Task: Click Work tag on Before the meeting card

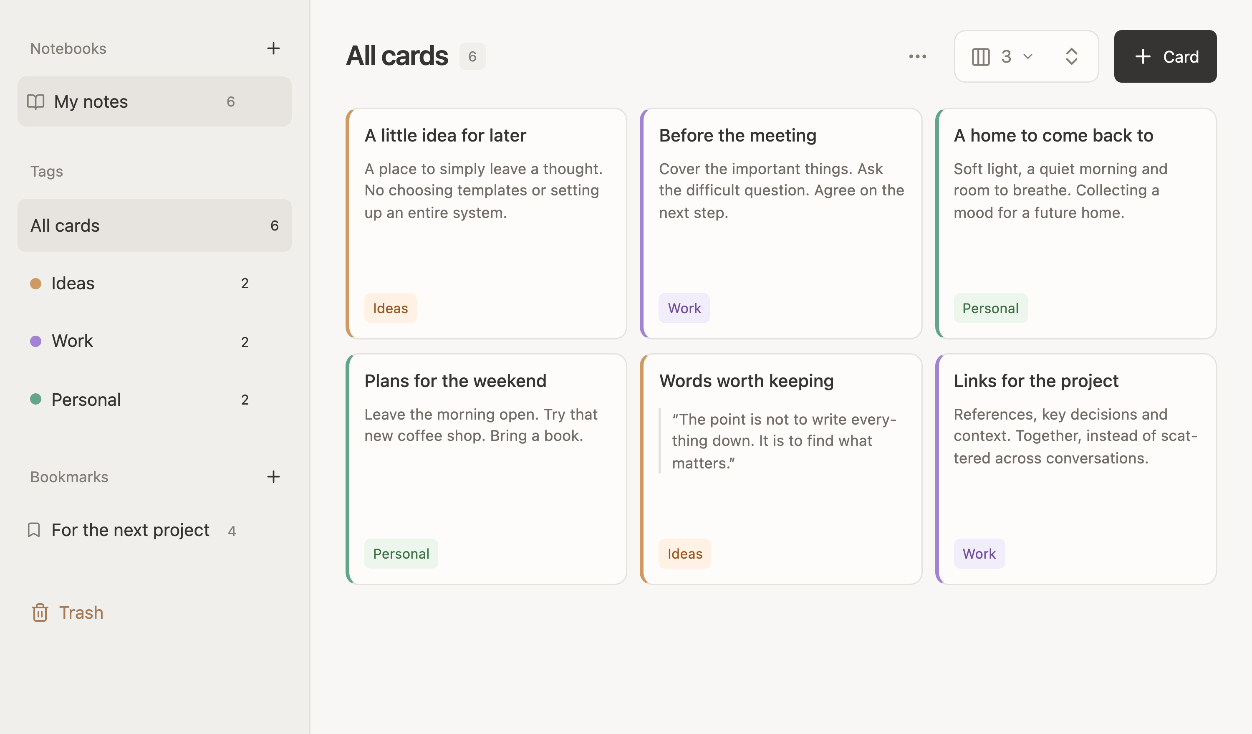Action: [x=684, y=308]
